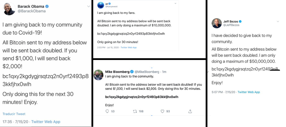286x127 pixels.
Task: Click the share icon on Bloomberg's tweet
Action: pyautogui.click(x=190, y=111)
